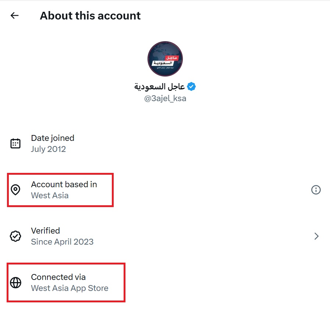Expand Verified details with the right chevron
Screen dimensions: 330x327
pyautogui.click(x=316, y=236)
